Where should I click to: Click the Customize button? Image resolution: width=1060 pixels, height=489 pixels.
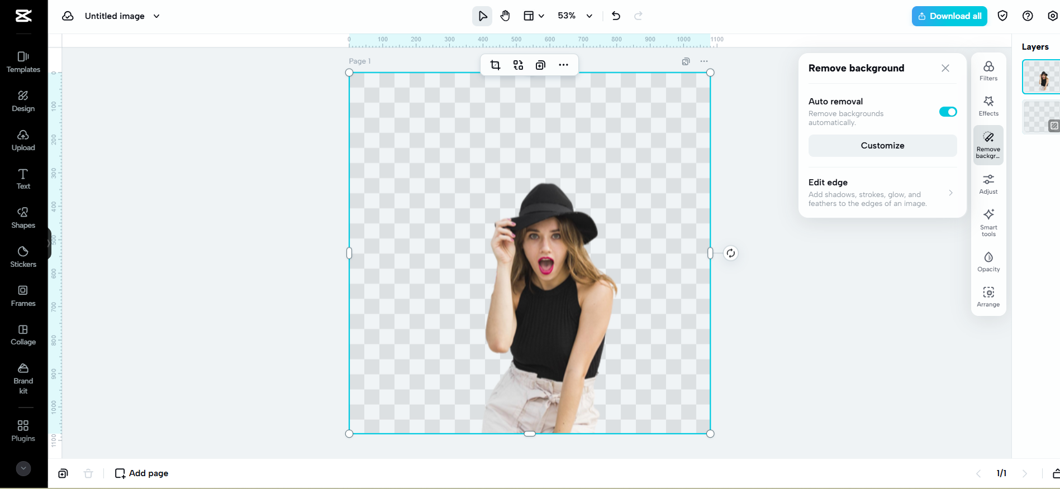pos(882,146)
